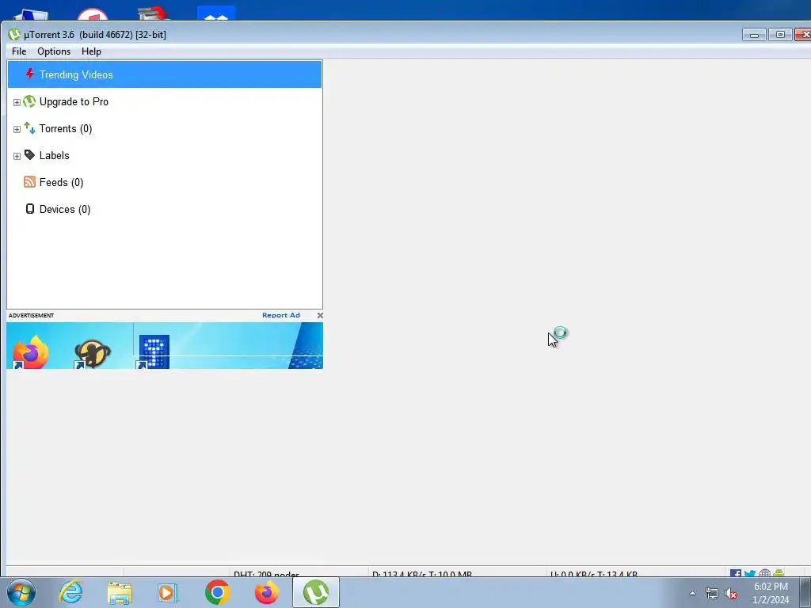Click the Android icon in status bar
The height and width of the screenshot is (608, 811).
click(x=779, y=573)
